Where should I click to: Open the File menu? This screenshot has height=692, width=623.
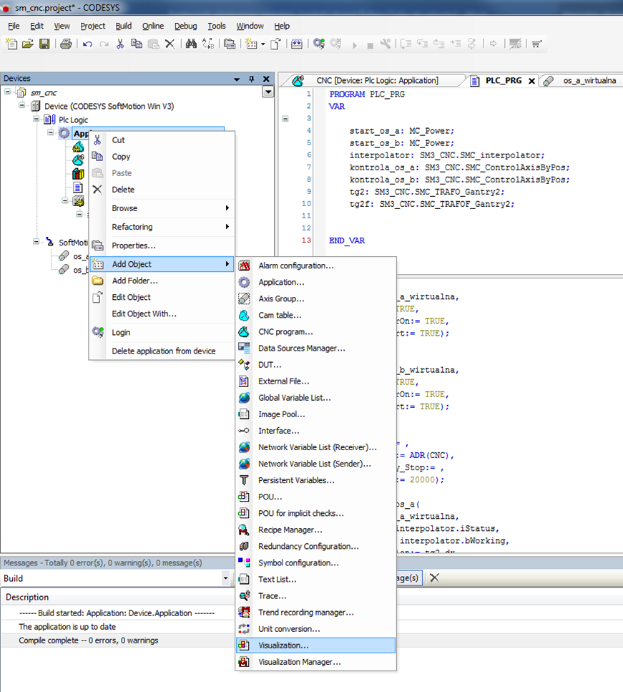(14, 26)
